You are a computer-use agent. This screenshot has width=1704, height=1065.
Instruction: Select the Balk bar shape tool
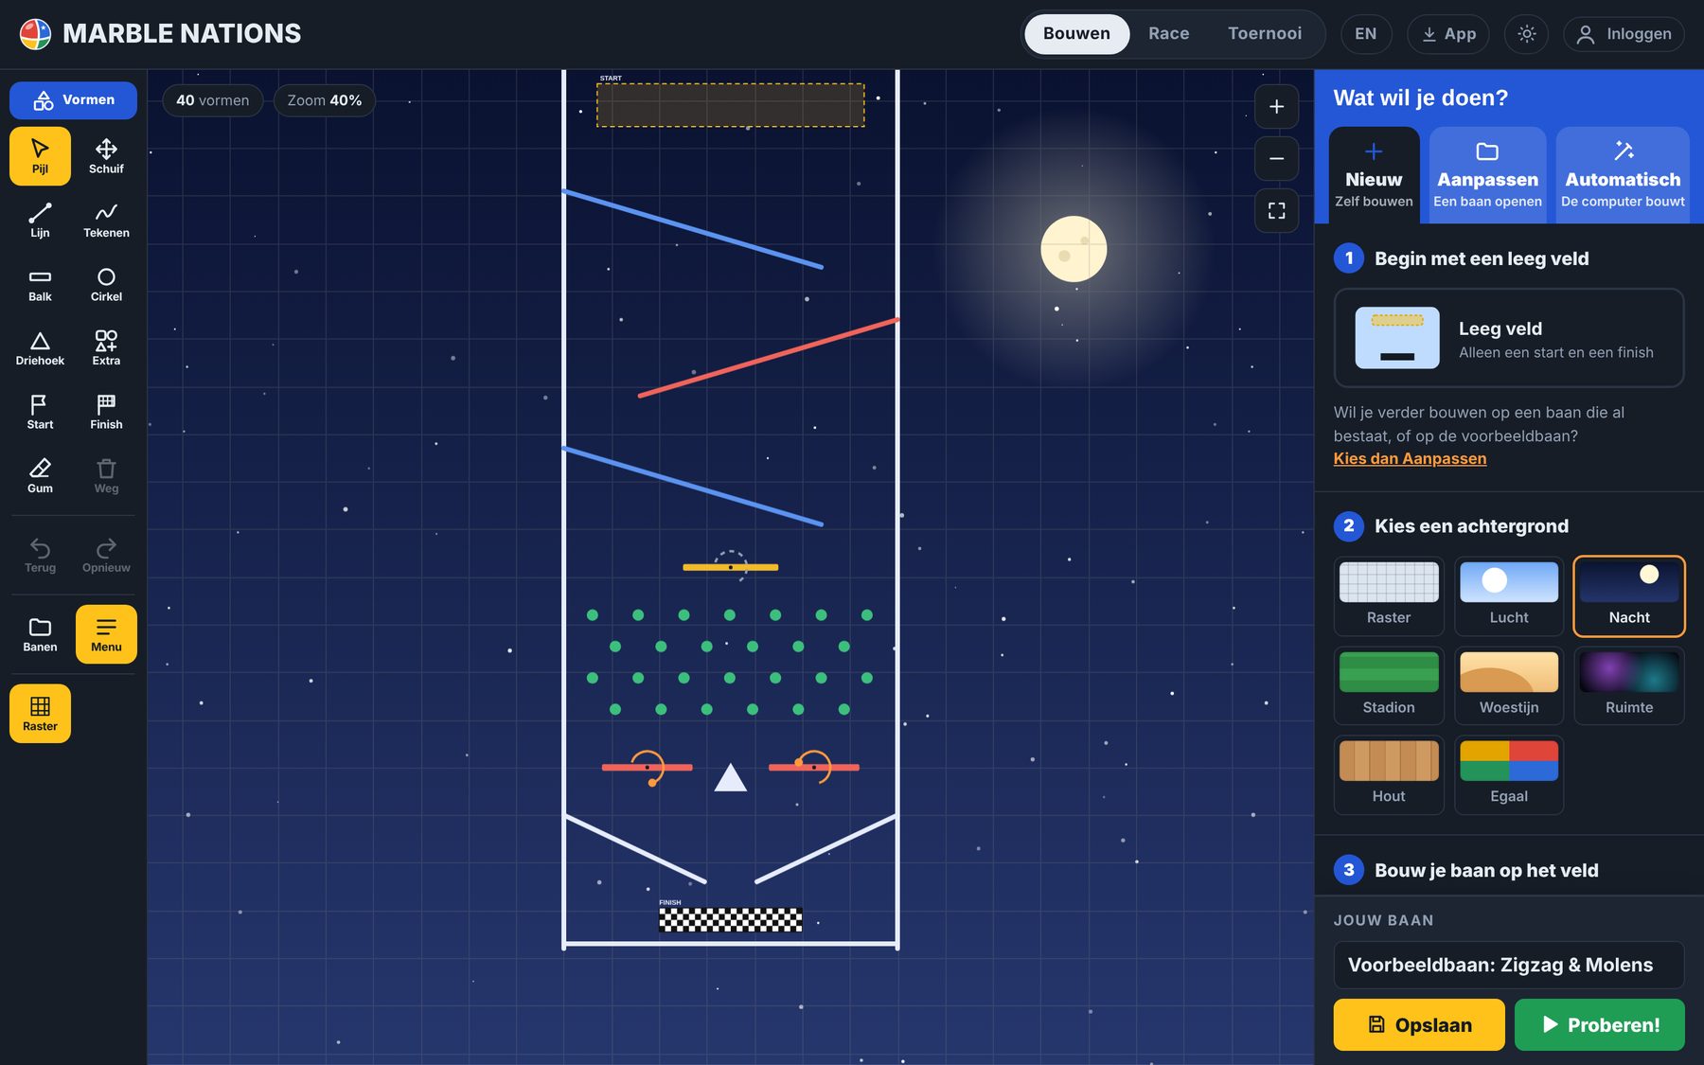(40, 284)
